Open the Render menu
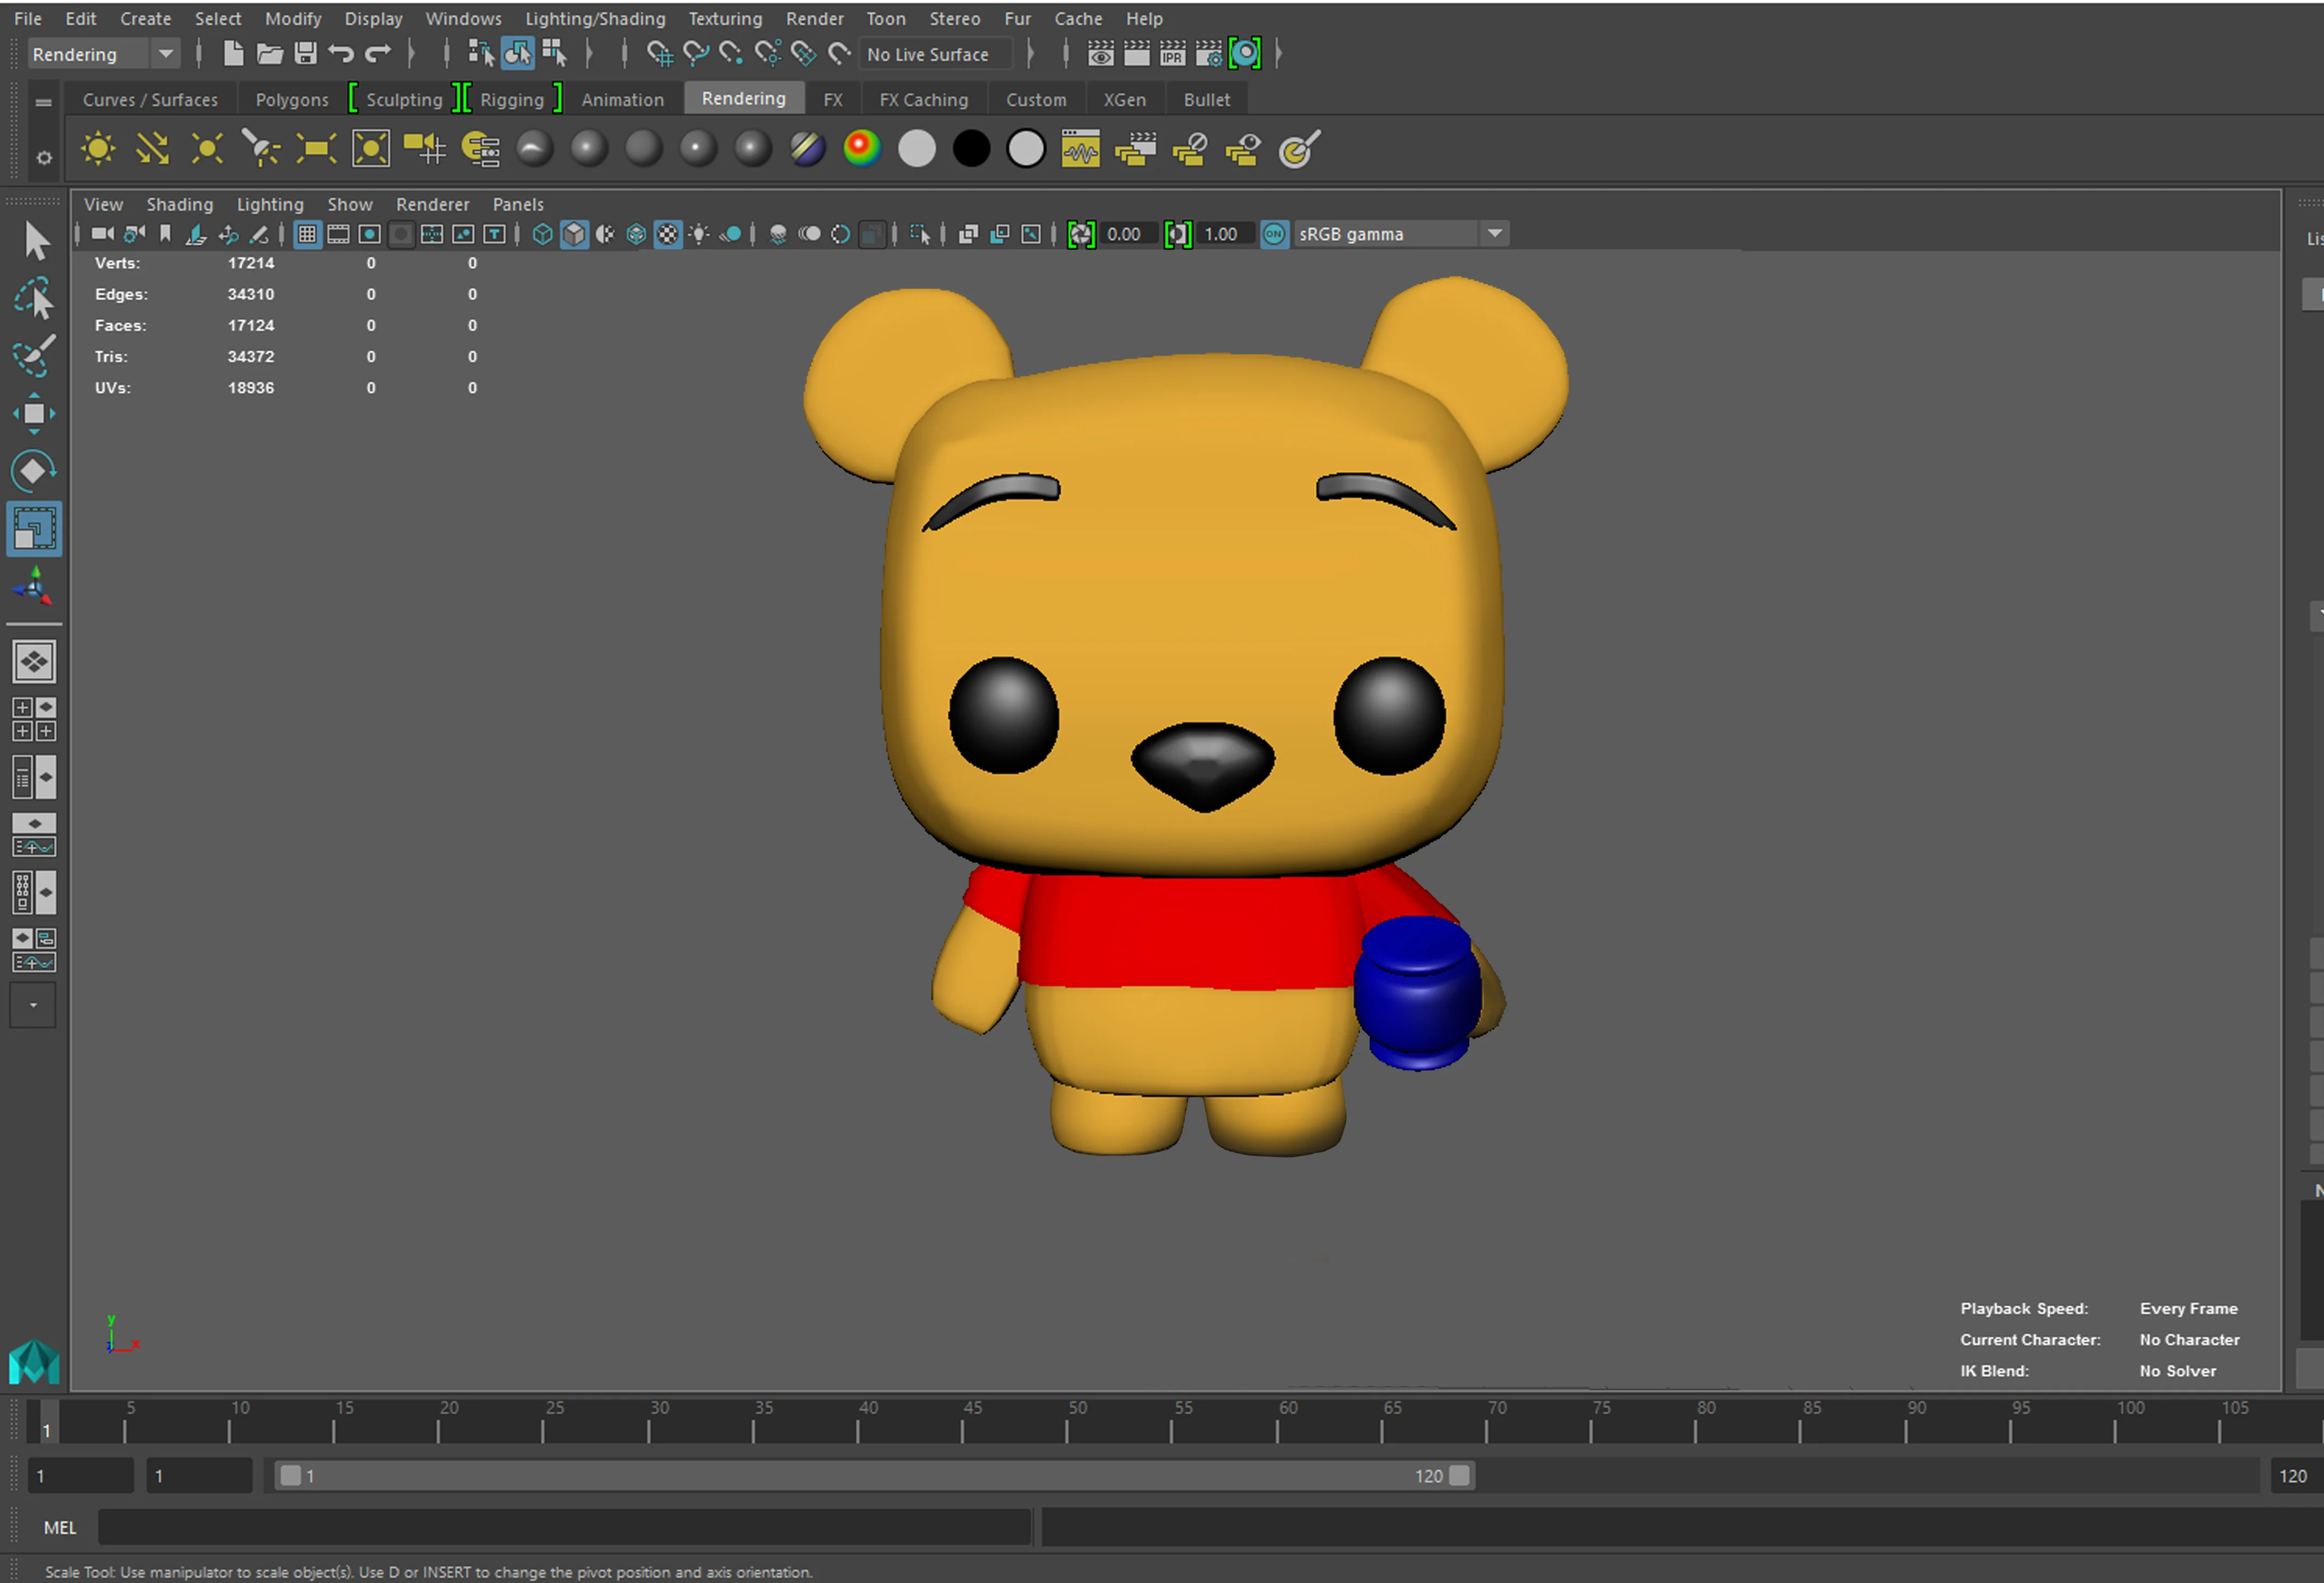Image resolution: width=2324 pixels, height=1583 pixels. 814,18
